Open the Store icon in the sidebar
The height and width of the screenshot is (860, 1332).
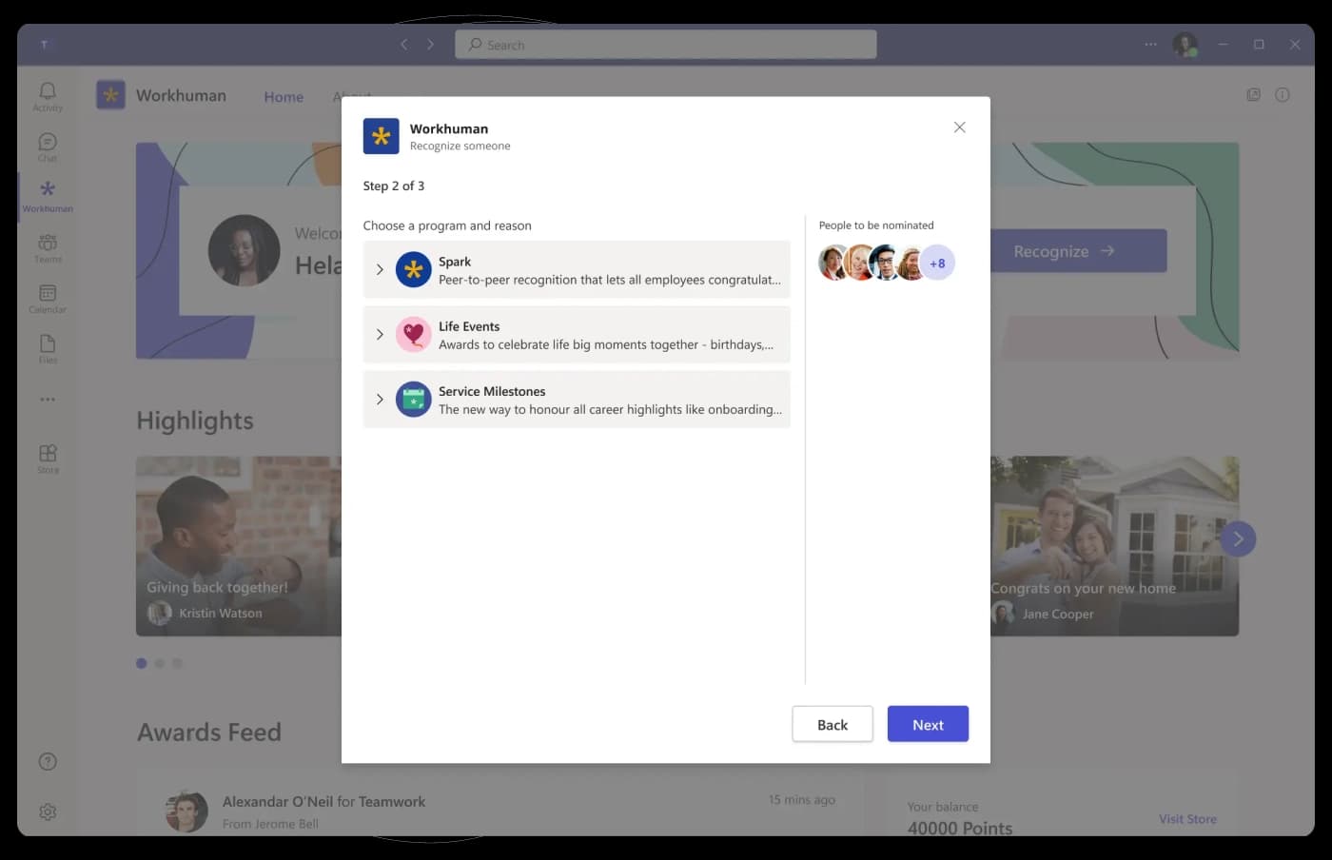47,454
